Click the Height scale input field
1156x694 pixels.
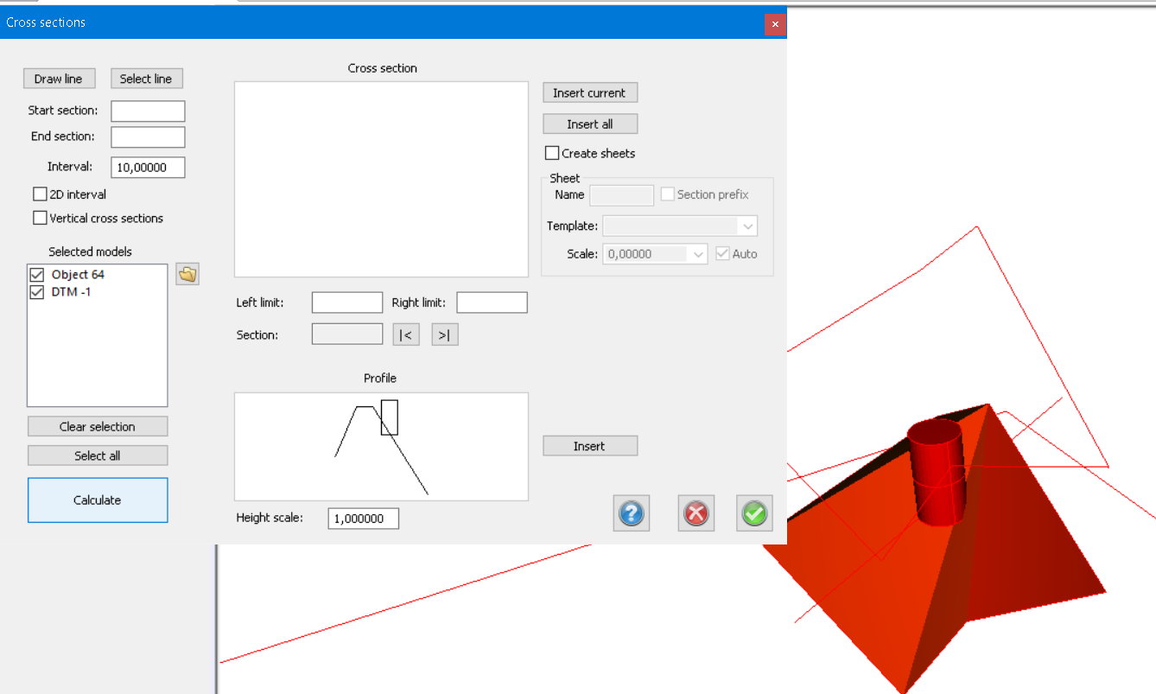coord(363,519)
